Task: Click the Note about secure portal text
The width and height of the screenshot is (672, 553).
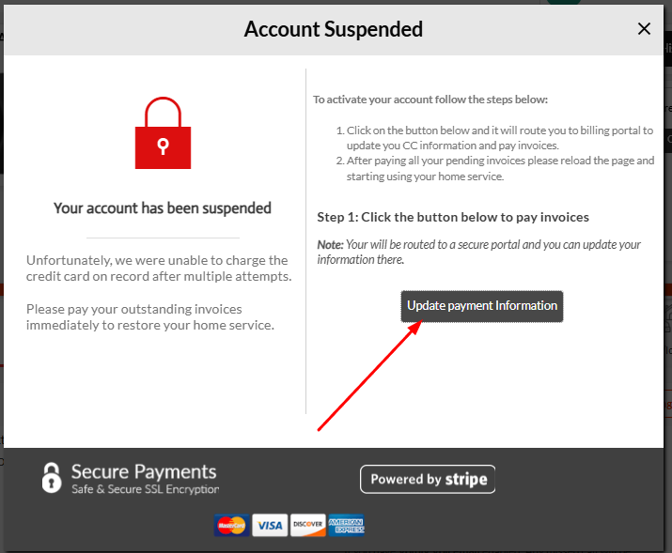Action: (478, 253)
